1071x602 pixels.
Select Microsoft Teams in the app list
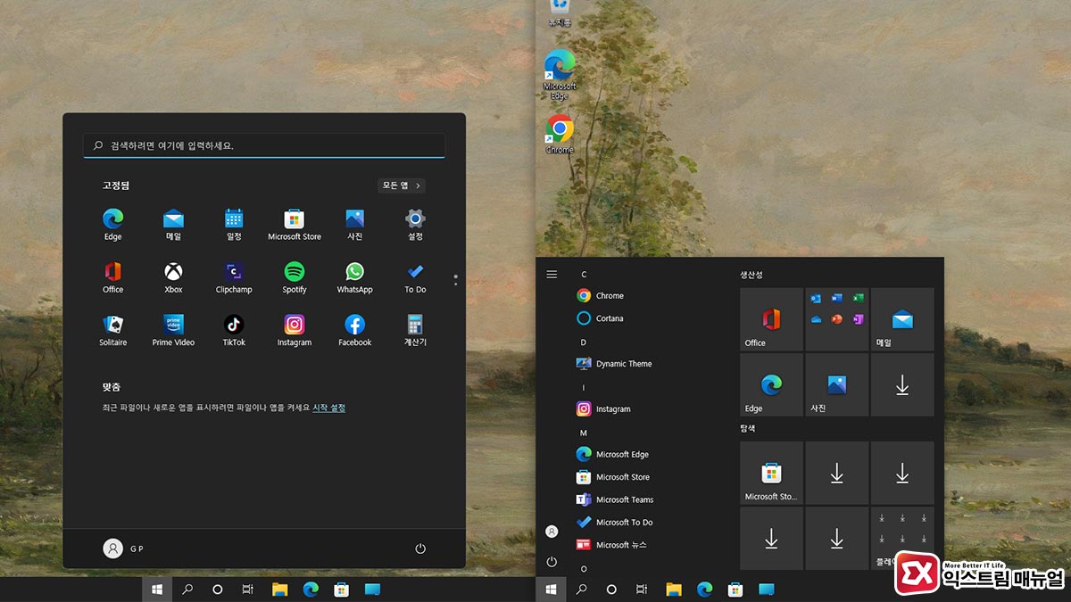624,499
